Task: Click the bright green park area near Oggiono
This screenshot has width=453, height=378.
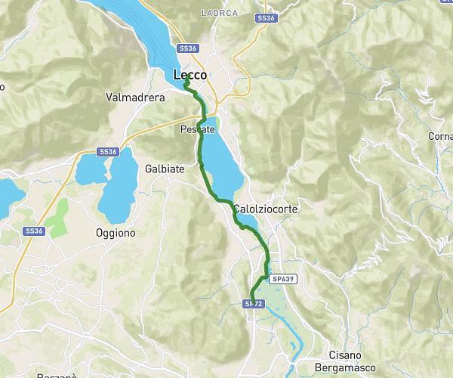Action: pyautogui.click(x=59, y=219)
